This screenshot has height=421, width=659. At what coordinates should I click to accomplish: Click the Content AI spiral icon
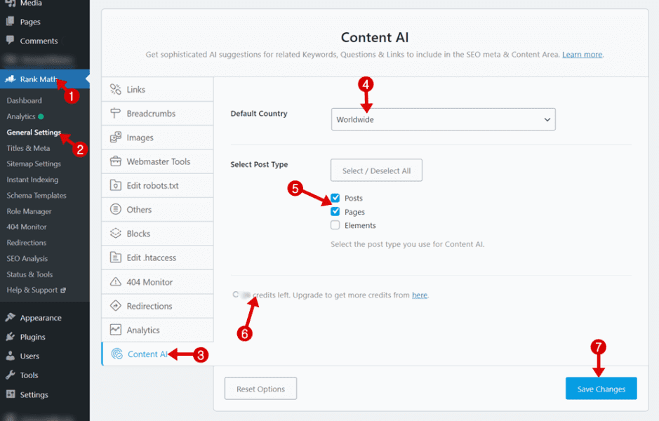click(117, 354)
